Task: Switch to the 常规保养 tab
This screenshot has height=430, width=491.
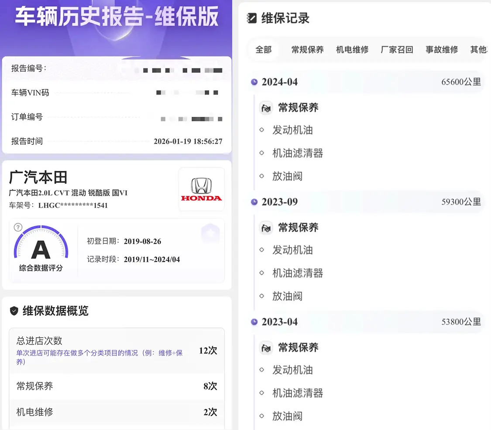Action: 308,49
